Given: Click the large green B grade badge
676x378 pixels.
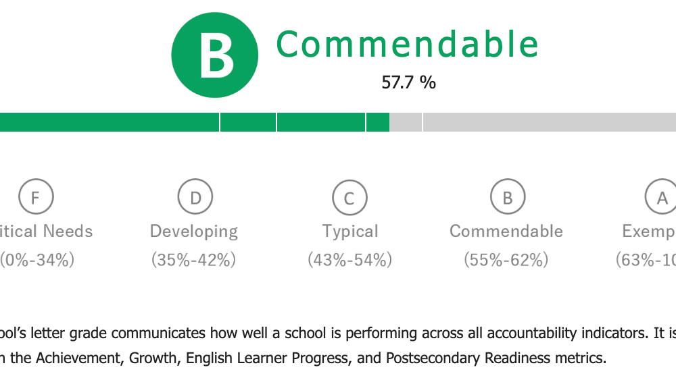Looking at the screenshot, I should point(215,55).
